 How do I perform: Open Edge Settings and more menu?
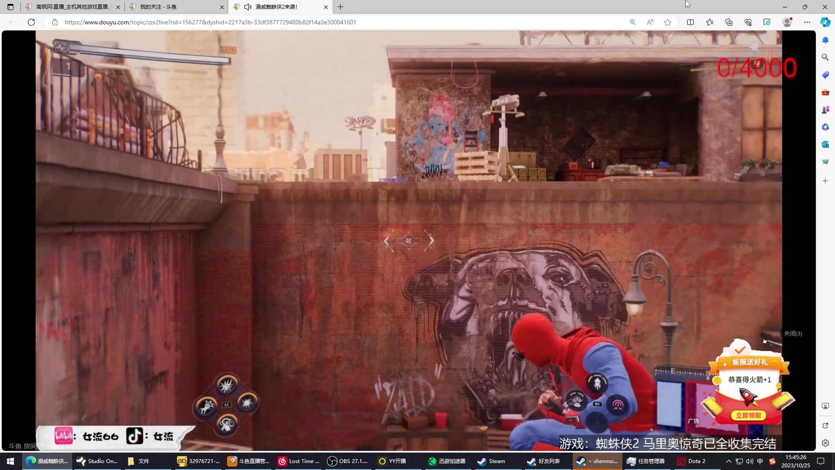807,22
